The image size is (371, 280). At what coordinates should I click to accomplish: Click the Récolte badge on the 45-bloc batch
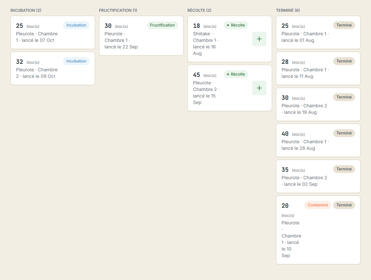pos(236,74)
